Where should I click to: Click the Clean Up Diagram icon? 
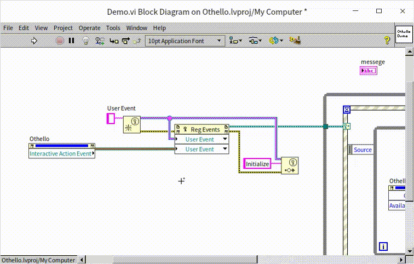295,41
